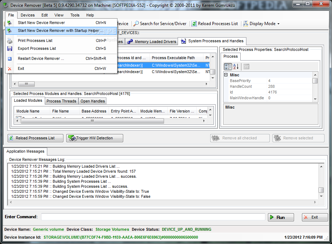This screenshot has height=244, width=332.
Task: Click the magnifier icon for Search for Service/Driver
Action: (136, 24)
